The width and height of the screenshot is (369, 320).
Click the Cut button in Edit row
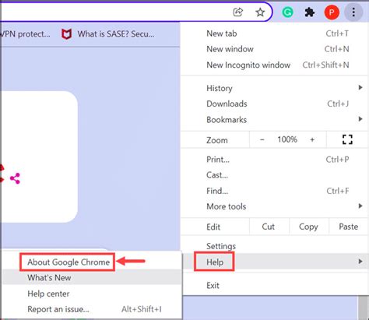click(269, 227)
